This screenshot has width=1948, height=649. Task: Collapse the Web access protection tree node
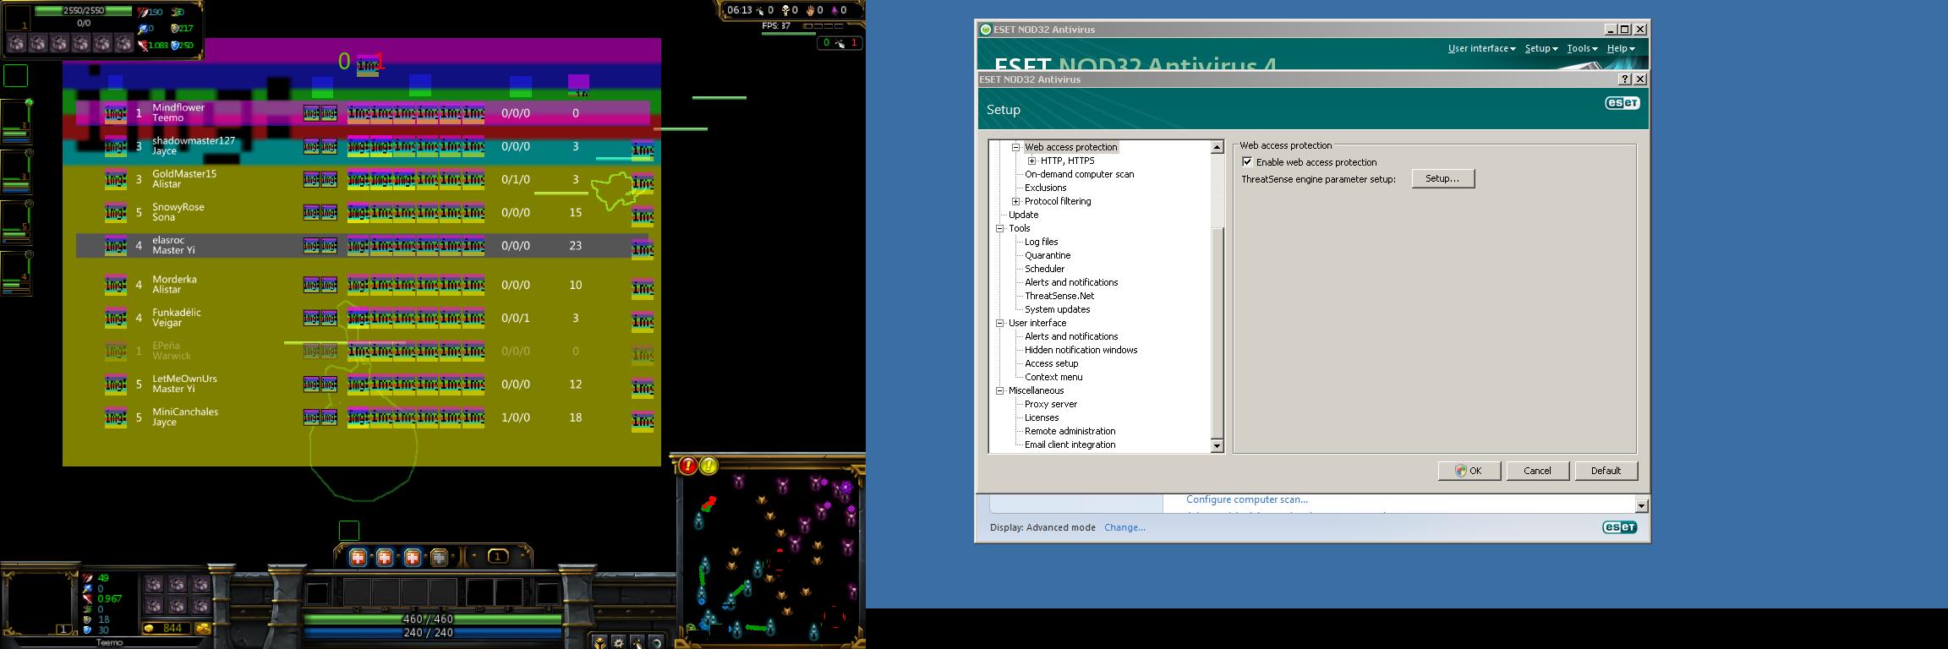point(1016,147)
